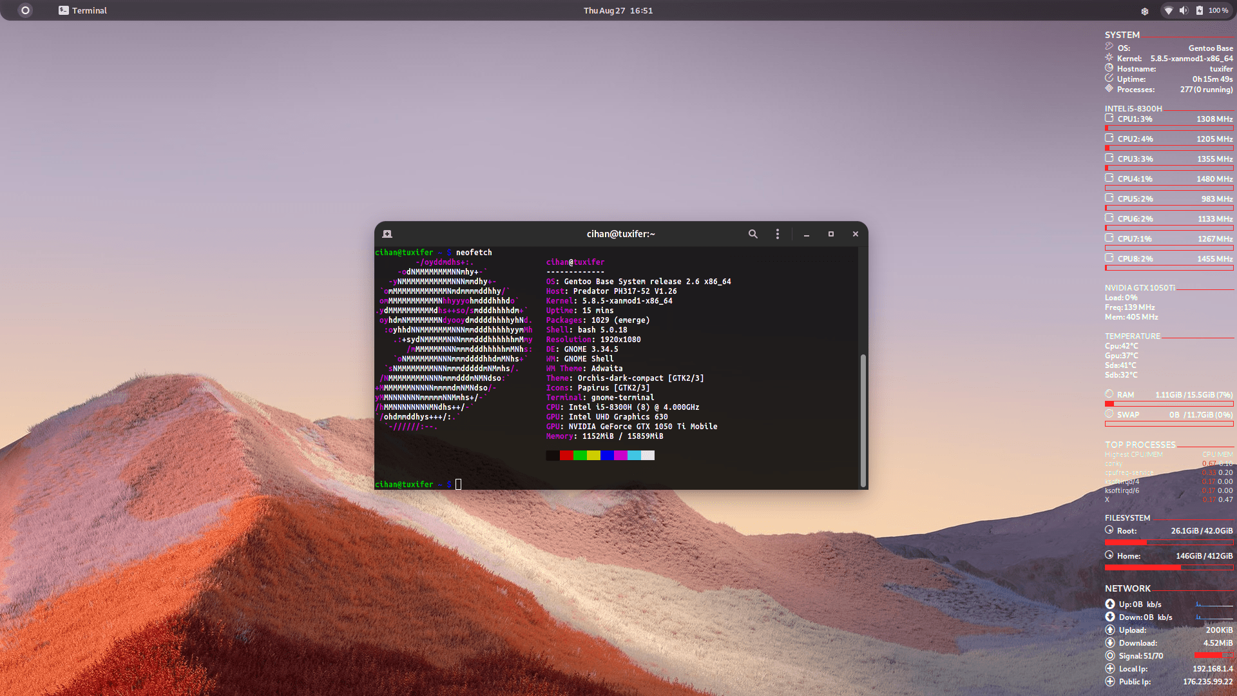This screenshot has height=696, width=1237.
Task: Open system menu via 100 % battery label
Action: [1218, 10]
